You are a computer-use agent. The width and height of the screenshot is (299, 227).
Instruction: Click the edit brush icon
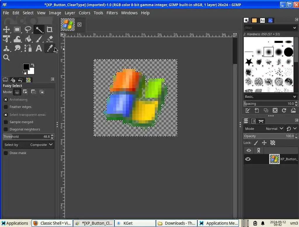[x=248, y=110]
